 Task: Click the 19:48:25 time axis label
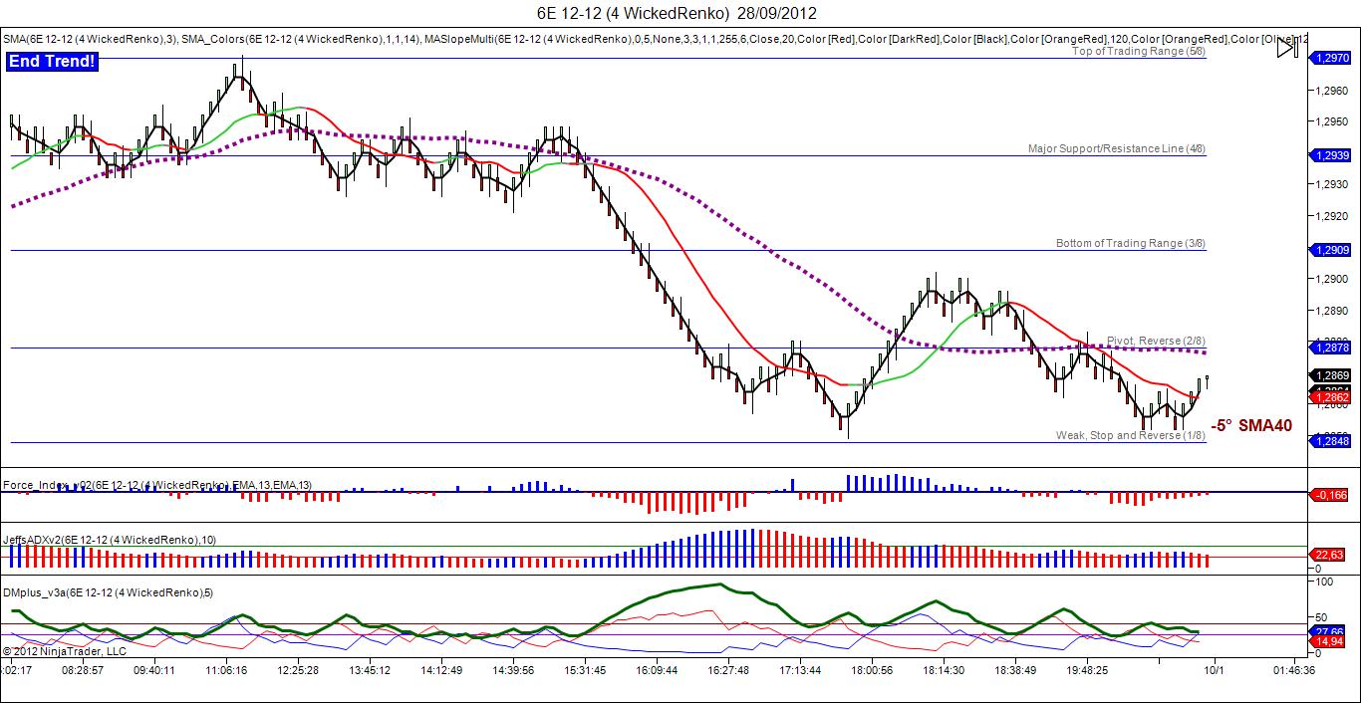[x=1087, y=670]
